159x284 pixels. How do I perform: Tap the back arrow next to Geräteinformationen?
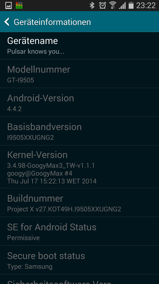point(7,22)
